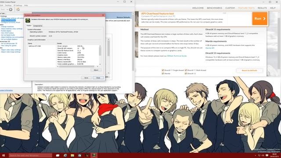Click the Home icon in NVIDIA toolbar

coord(18,10)
